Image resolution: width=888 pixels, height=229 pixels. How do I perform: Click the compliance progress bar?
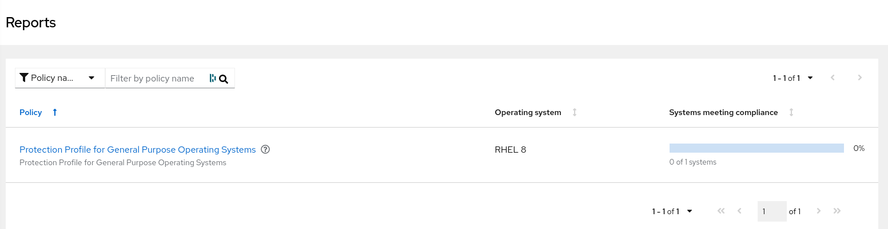(756, 148)
